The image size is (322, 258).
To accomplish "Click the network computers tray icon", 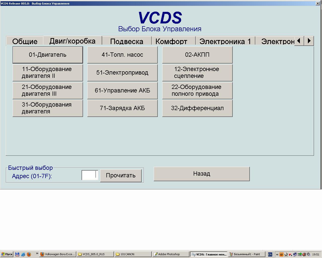I will tap(295, 254).
